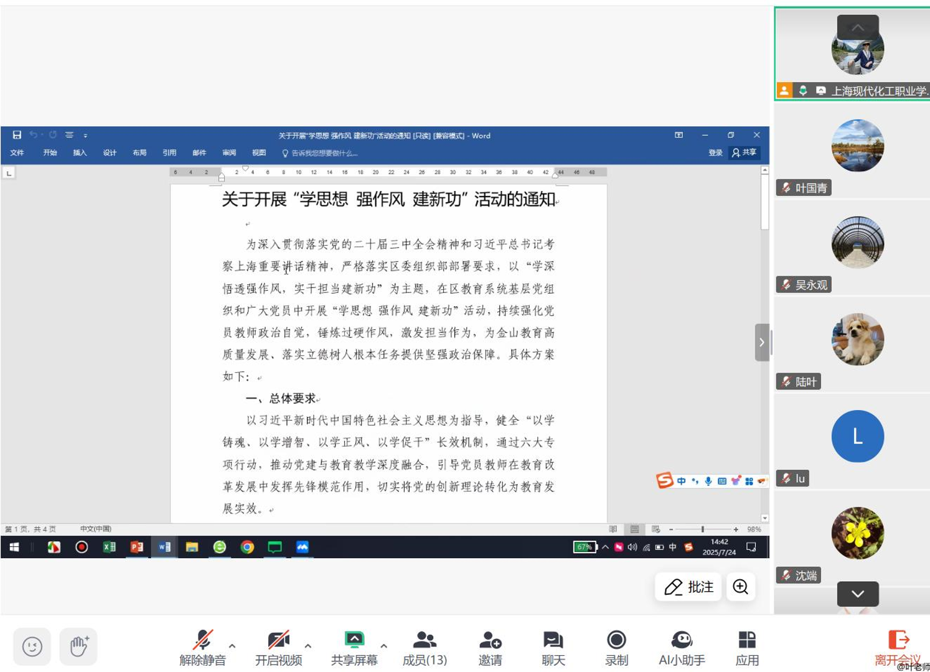This screenshot has height=672, width=930.
Task: Unmute microphone via 解除静音
Action: coord(202,647)
